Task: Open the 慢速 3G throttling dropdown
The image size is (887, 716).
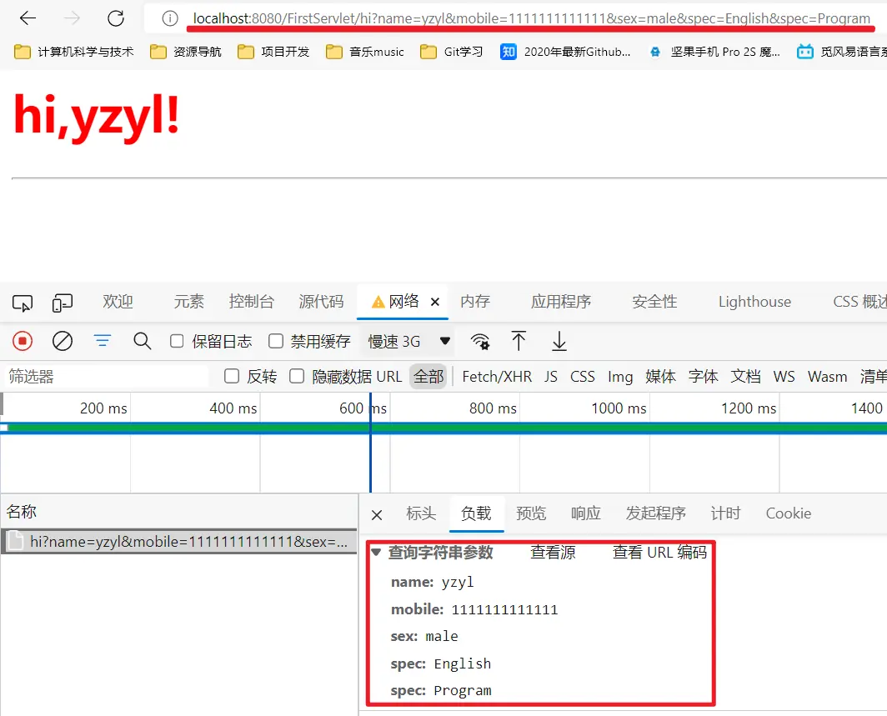Action: coord(409,341)
